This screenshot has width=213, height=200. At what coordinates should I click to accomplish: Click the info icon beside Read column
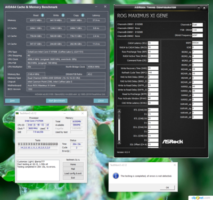click(x=43, y=15)
